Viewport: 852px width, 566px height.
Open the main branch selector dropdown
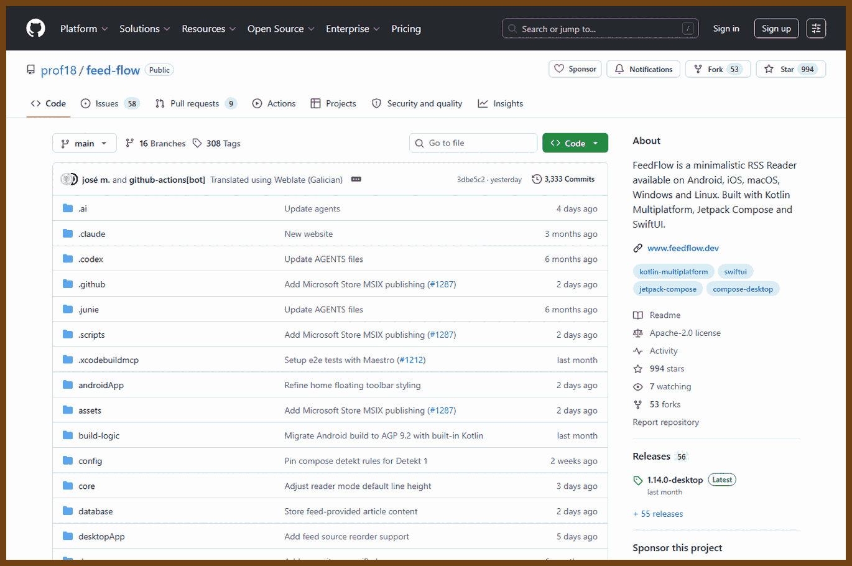[x=85, y=144]
